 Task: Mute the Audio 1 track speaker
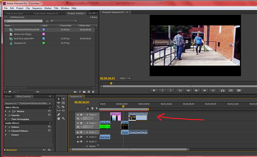(x=78, y=132)
